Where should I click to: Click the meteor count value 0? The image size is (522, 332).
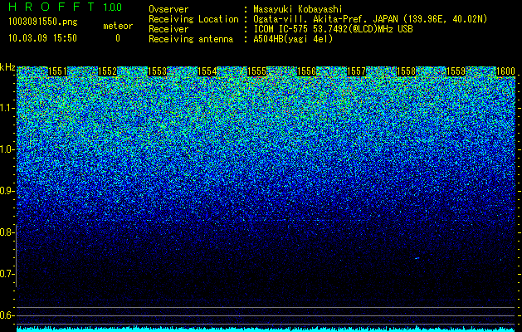[118, 38]
